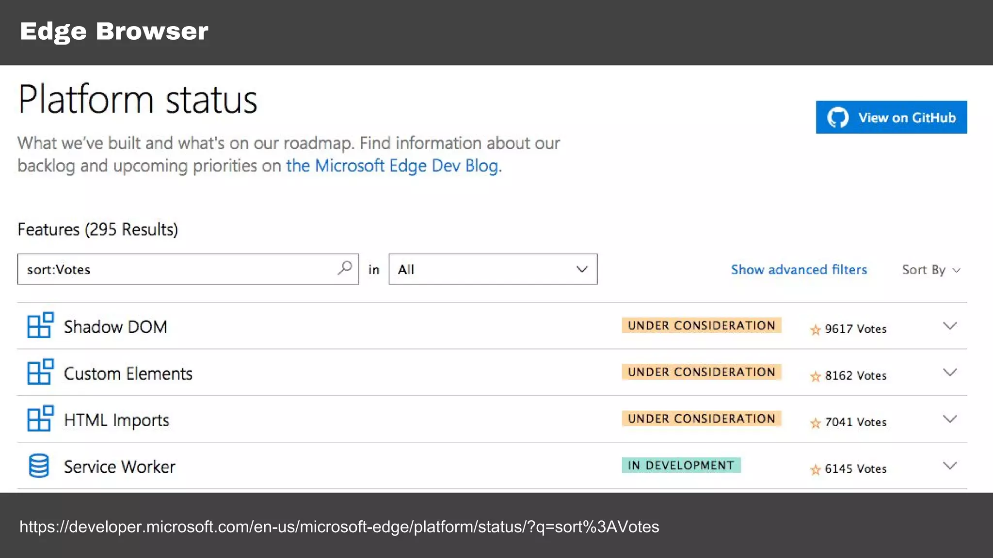Expand the HTML Imports row chevron
The image size is (993, 558).
(x=949, y=418)
